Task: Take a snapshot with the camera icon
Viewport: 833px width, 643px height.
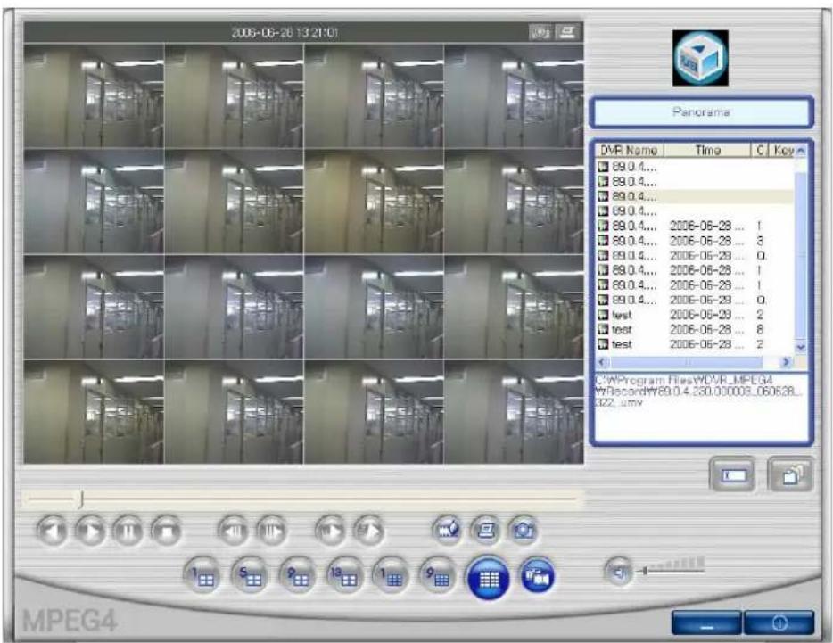Action: [524, 531]
